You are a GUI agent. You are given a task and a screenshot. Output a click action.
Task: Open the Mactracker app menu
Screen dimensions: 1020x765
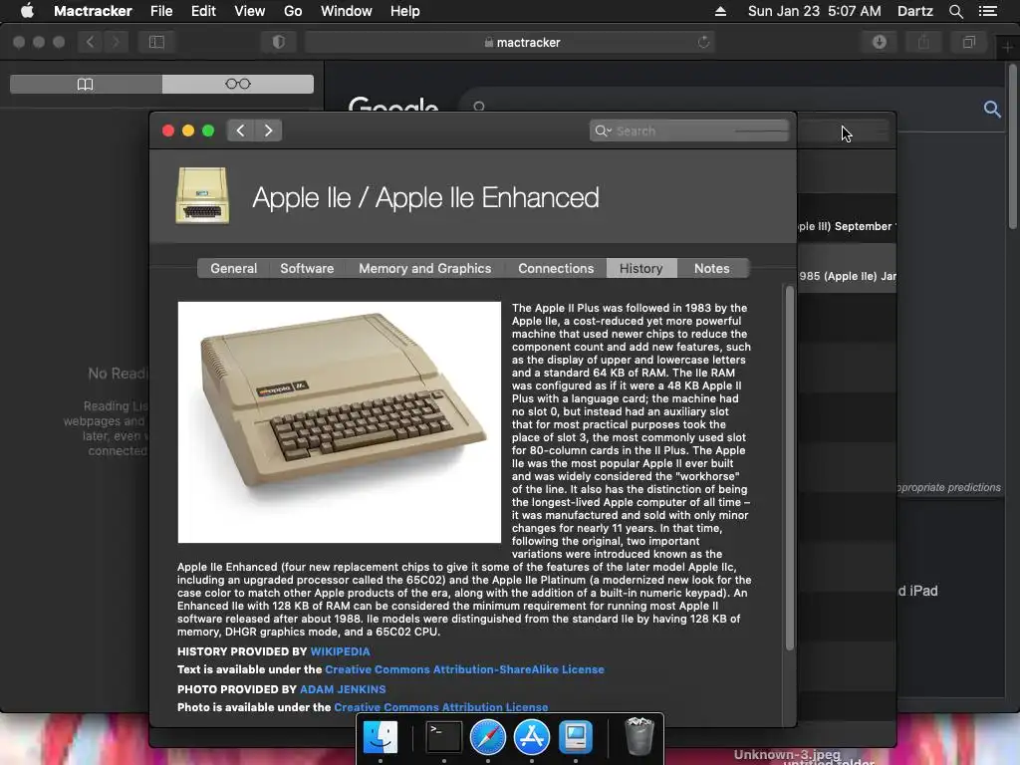[93, 11]
